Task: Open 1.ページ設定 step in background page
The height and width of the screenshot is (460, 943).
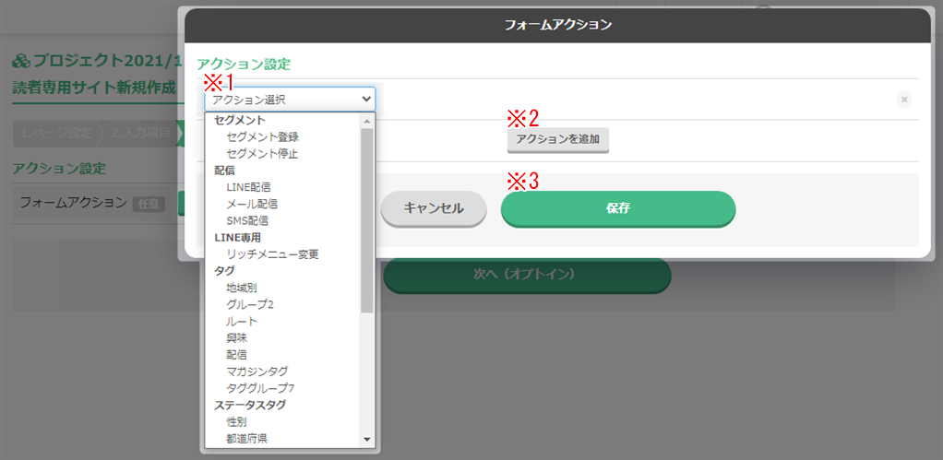Action: coord(56,134)
